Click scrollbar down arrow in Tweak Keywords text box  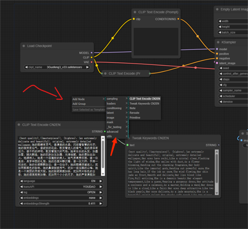click(x=217, y=193)
